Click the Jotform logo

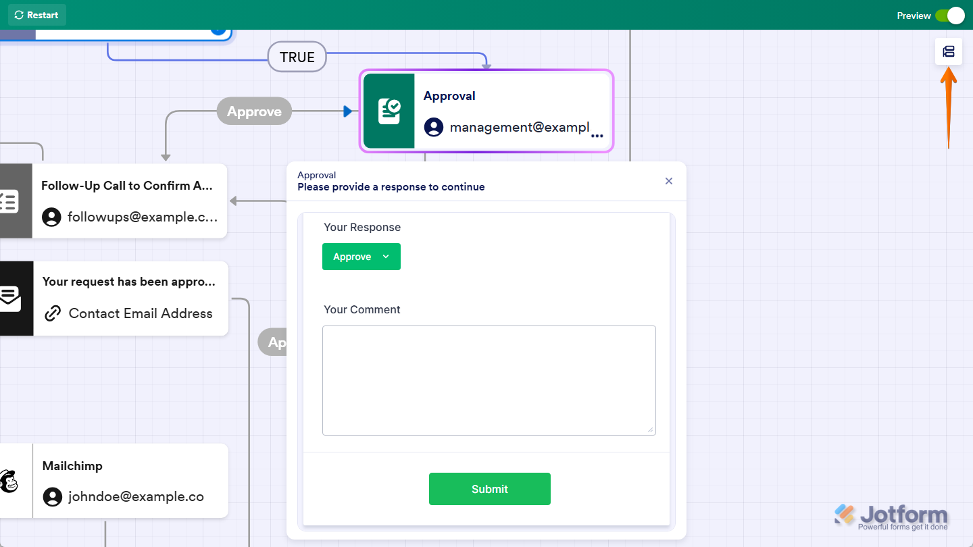(x=892, y=516)
